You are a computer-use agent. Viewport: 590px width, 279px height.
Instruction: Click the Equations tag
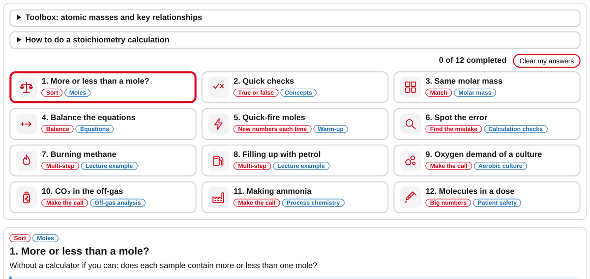[x=94, y=129]
